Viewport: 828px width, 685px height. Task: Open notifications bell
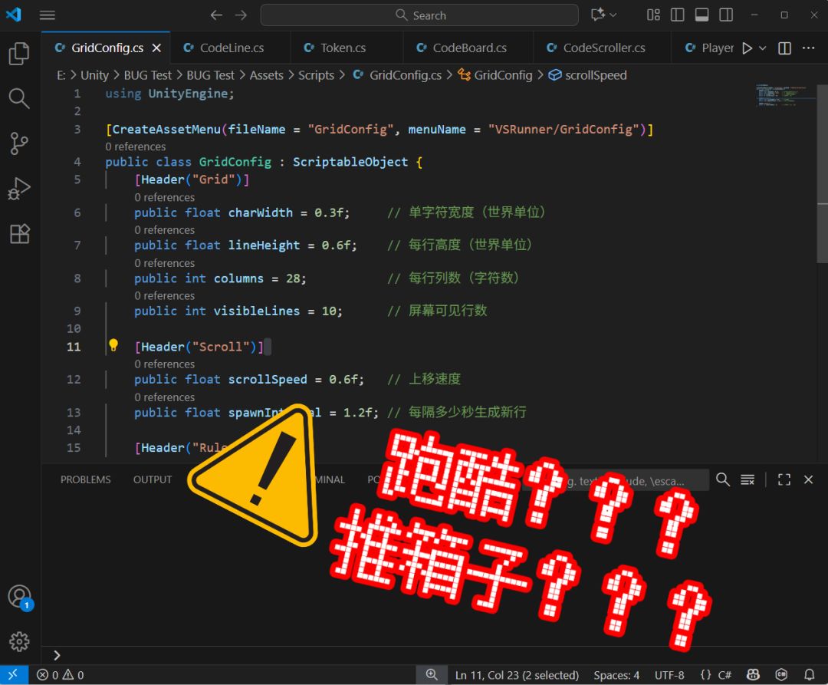coord(809,674)
